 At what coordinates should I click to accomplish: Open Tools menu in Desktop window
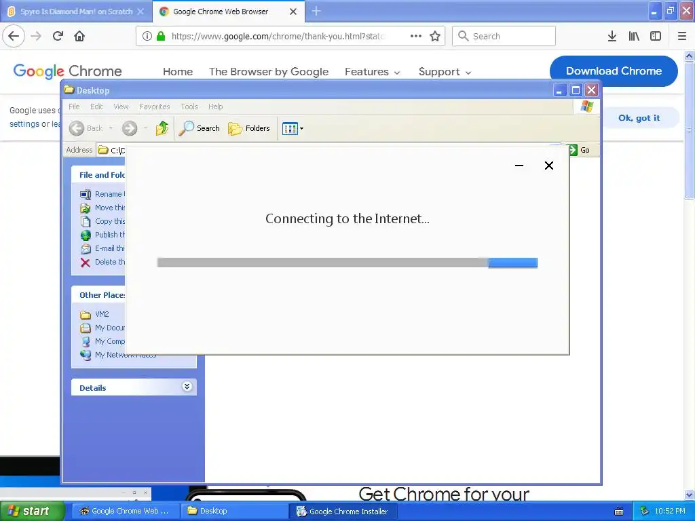point(189,107)
